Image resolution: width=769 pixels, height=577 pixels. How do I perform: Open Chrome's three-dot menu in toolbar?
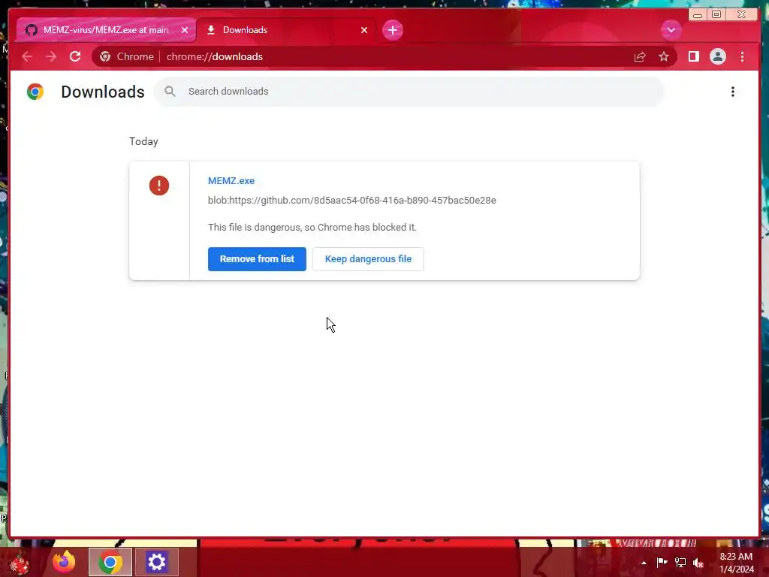pyautogui.click(x=742, y=57)
